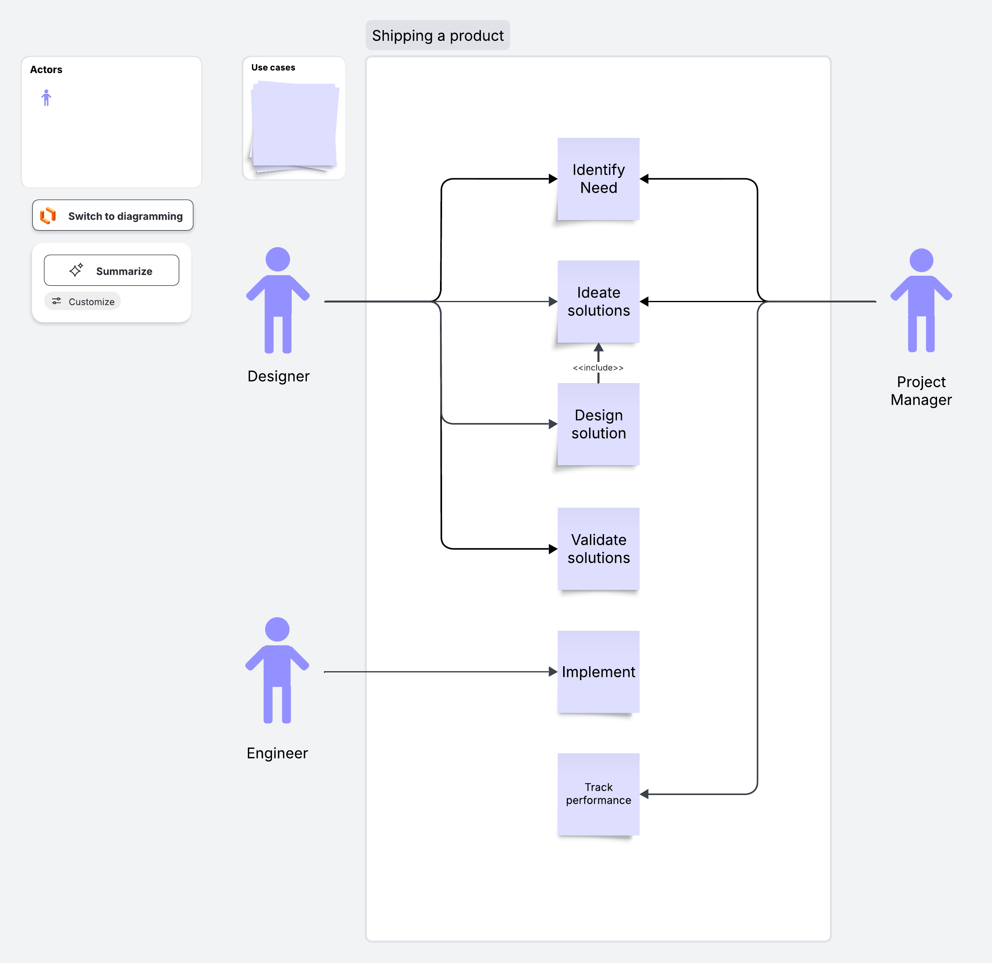Select the Designer actor figure
The width and height of the screenshot is (992, 963).
coord(278,300)
